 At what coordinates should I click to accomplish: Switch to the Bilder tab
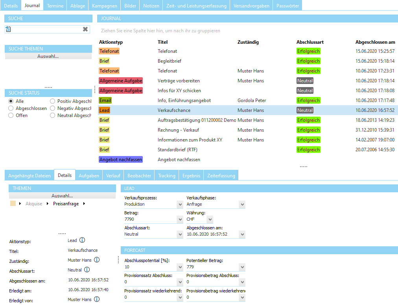point(130,5)
